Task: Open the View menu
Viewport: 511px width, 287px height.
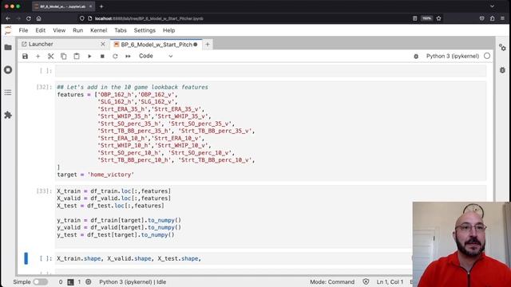Action: click(59, 30)
